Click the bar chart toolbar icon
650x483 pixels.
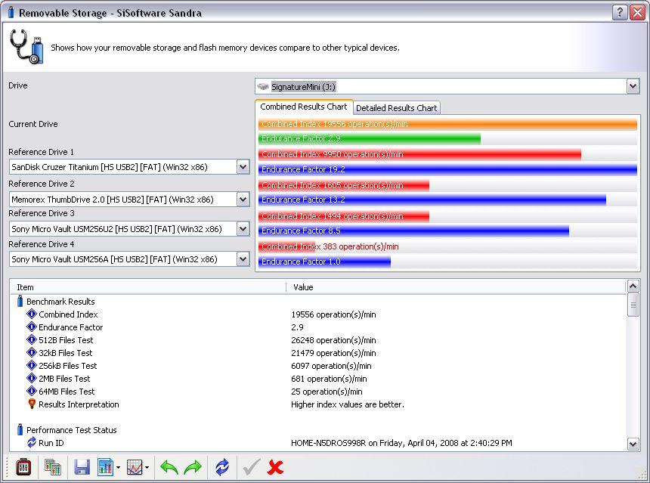point(105,467)
